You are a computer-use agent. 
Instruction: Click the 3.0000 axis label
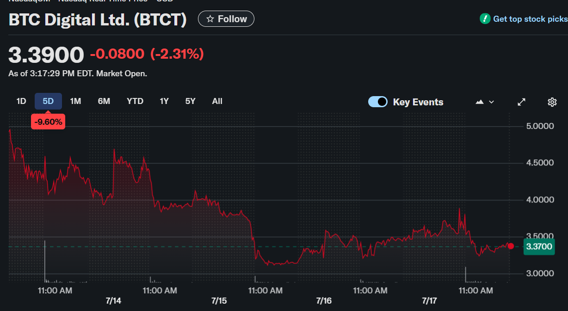[x=540, y=273]
